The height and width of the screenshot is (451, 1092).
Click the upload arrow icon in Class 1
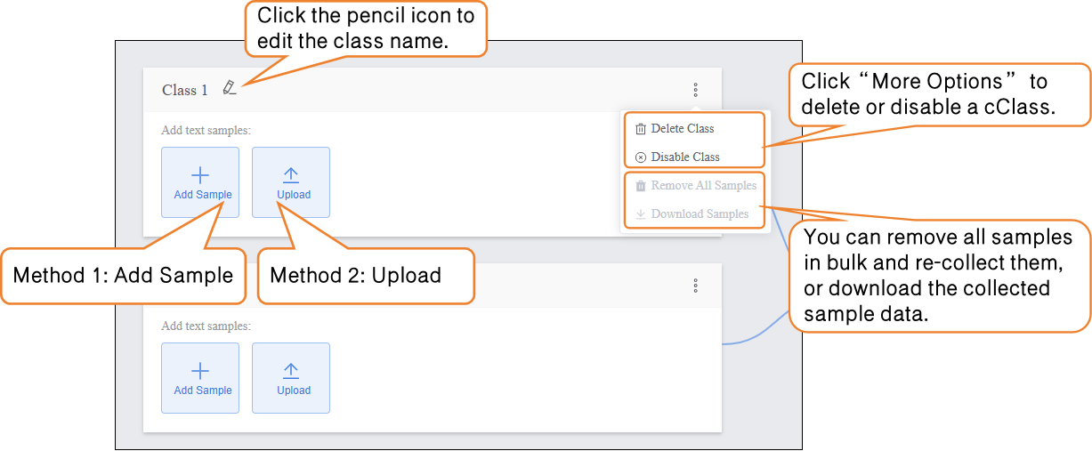coord(291,175)
